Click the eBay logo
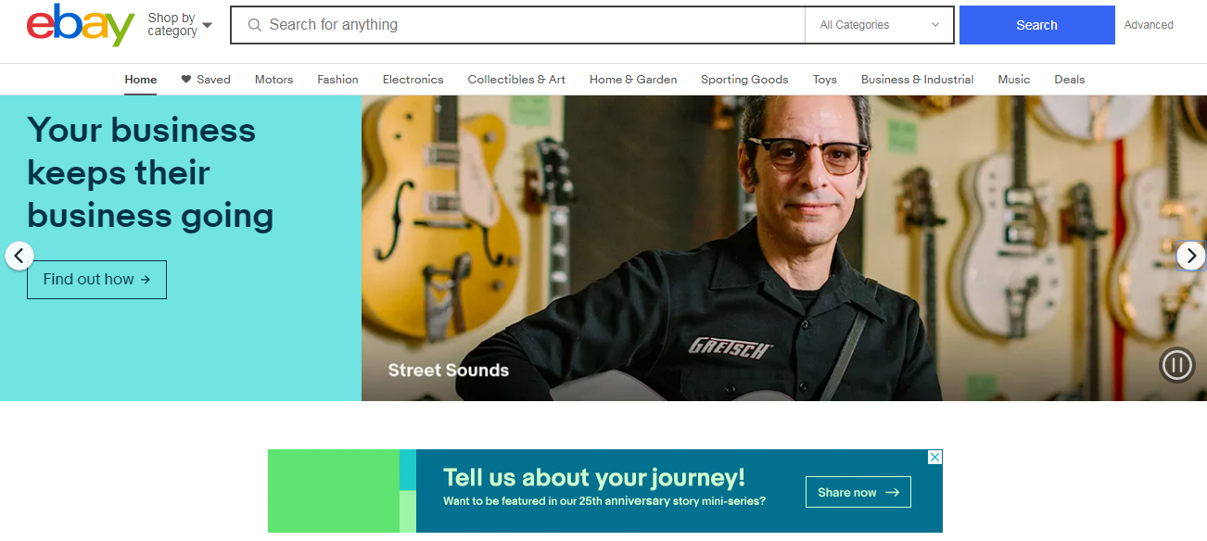Screen dimensions: 1207x541 (x=81, y=25)
